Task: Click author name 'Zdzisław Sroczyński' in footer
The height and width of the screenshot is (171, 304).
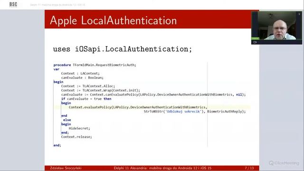Action: tap(66, 168)
